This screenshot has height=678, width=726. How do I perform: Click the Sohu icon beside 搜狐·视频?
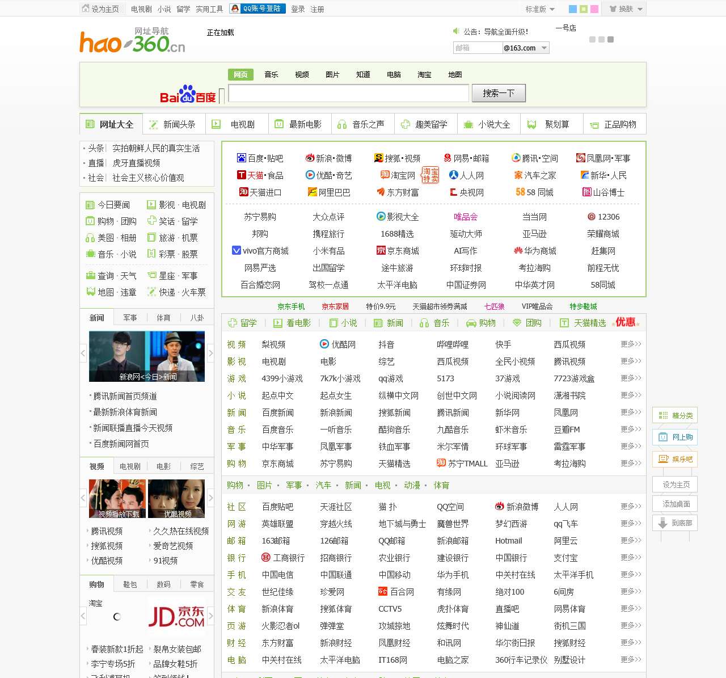(x=379, y=158)
